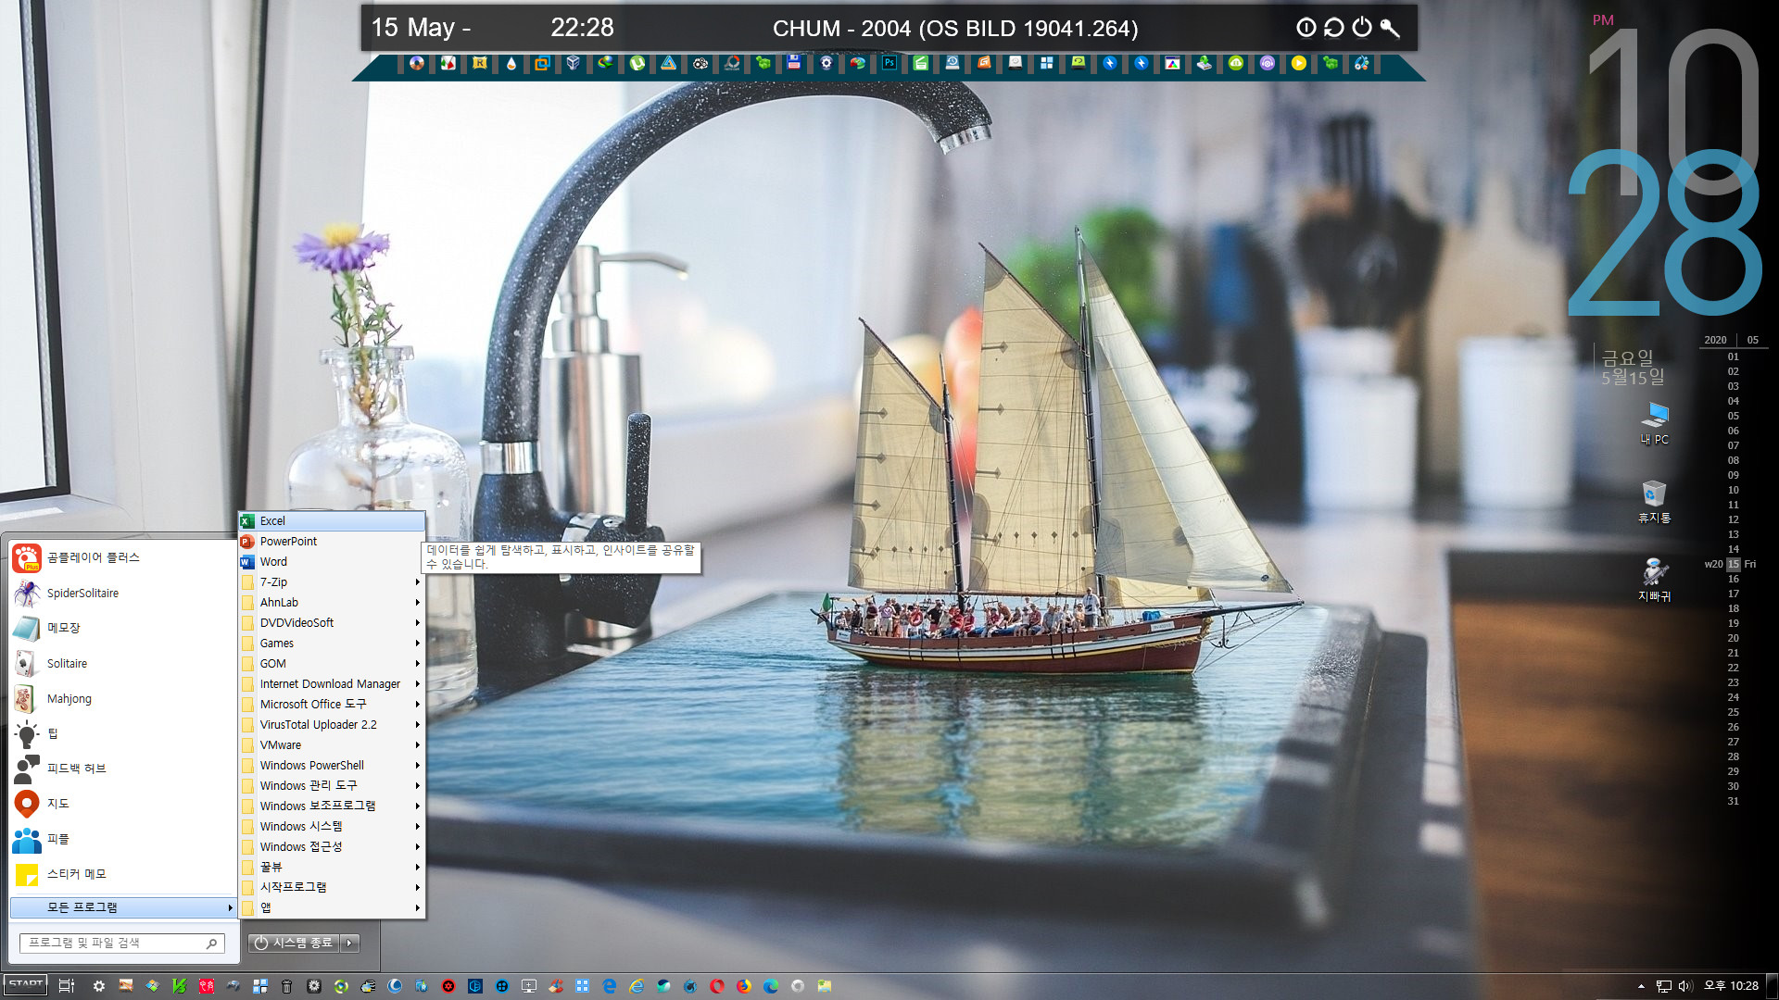Open SpiderSolitaire from start menu

click(123, 594)
